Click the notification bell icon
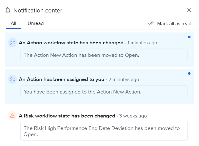The image size is (199, 146). pyautogui.click(x=8, y=10)
